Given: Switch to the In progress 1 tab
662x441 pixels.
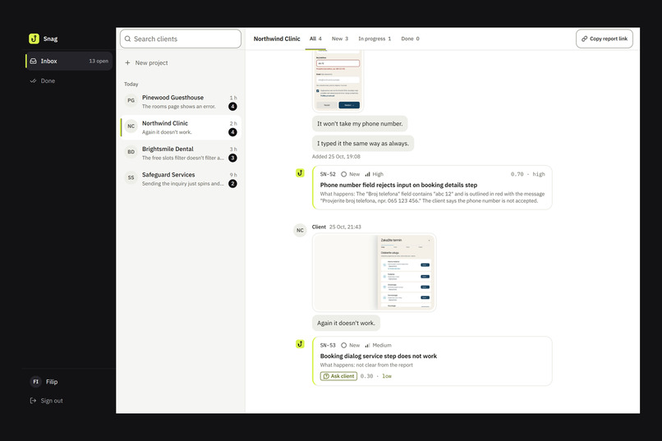Looking at the screenshot, I should tap(375, 39).
